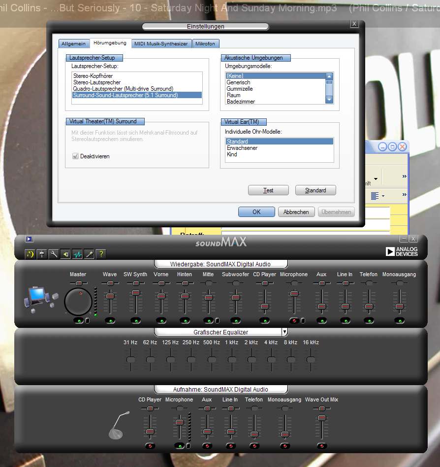Image resolution: width=440 pixels, height=467 pixels.
Task: Open the MIDI Musik-Synthesizer tab
Action: (161, 44)
